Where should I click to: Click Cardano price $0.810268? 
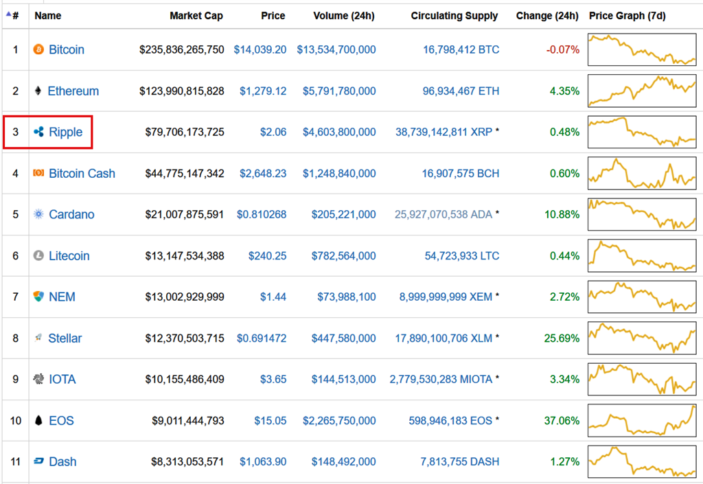262,215
